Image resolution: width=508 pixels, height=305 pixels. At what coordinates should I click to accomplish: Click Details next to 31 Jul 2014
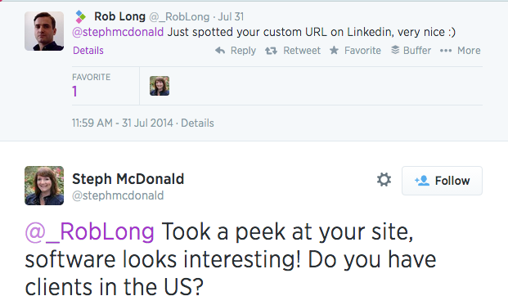pos(197,123)
